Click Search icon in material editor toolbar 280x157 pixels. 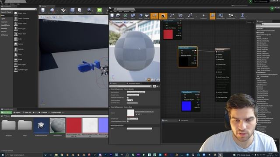coord(133,16)
